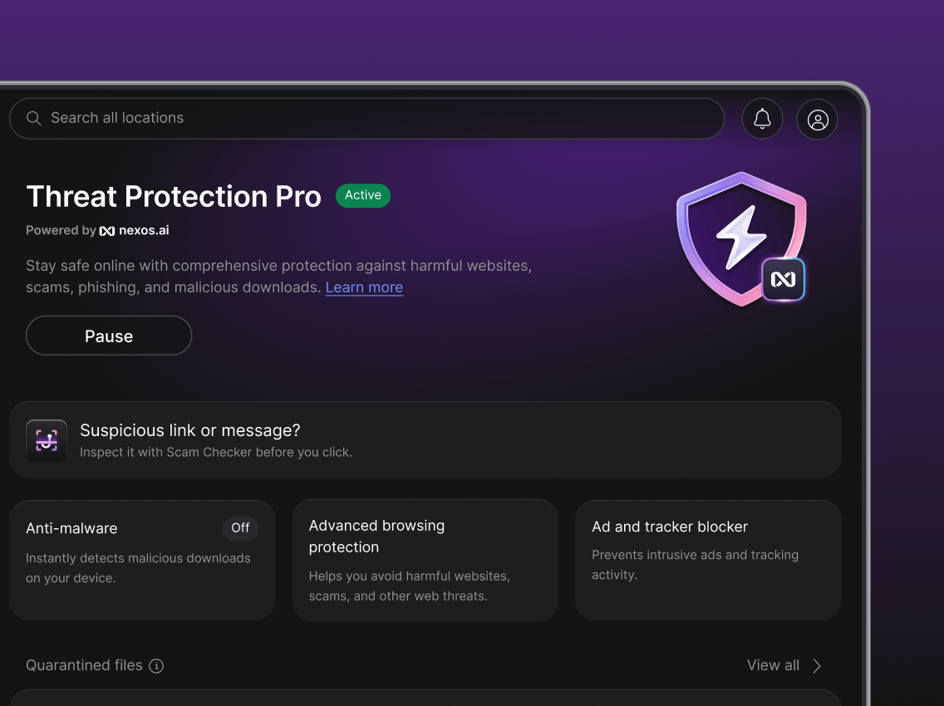The height and width of the screenshot is (706, 944).
Task: Click the nexos.ai badge on the shield
Action: [781, 280]
